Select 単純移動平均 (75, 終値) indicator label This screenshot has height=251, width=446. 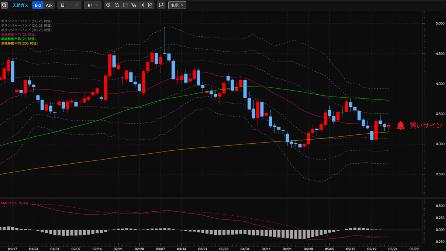[18, 39]
